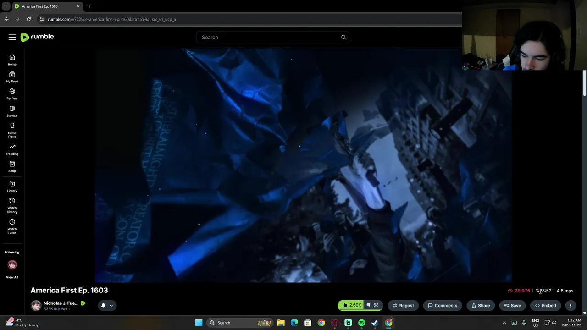Image resolution: width=587 pixels, height=330 pixels.
Task: Open the Comments section
Action: coord(443,305)
